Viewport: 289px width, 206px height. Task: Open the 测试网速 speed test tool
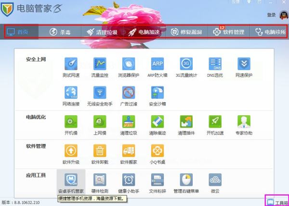pos(71,67)
